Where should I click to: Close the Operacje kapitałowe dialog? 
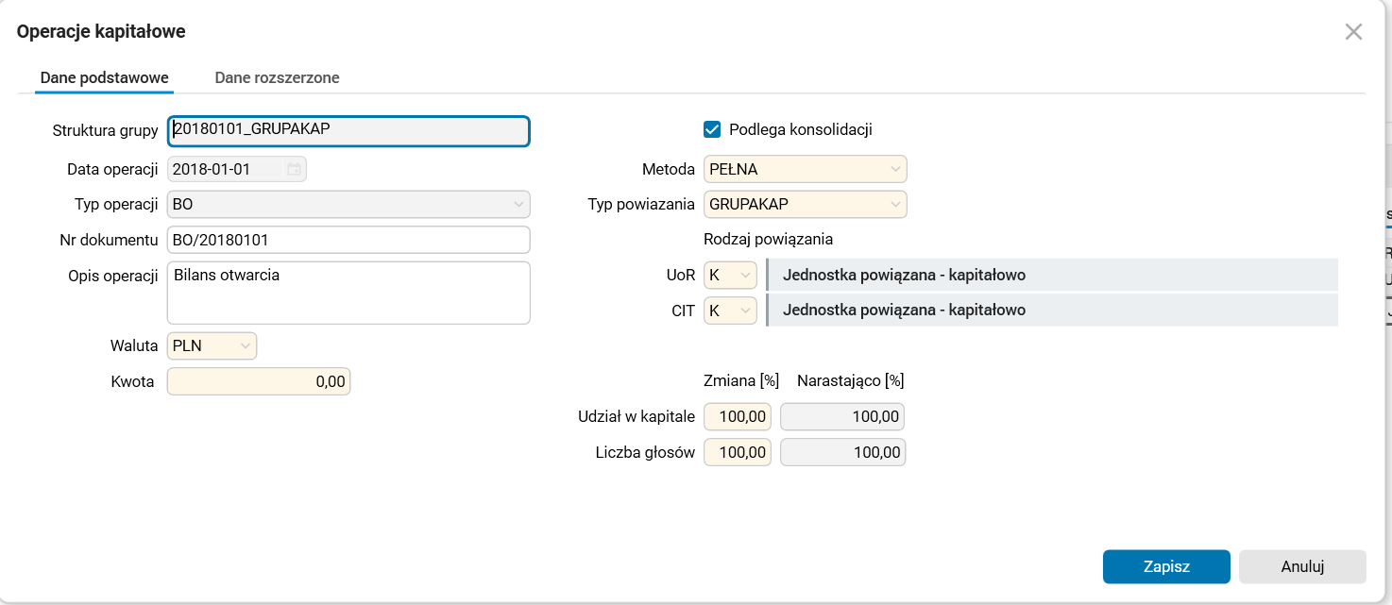coord(1353,31)
